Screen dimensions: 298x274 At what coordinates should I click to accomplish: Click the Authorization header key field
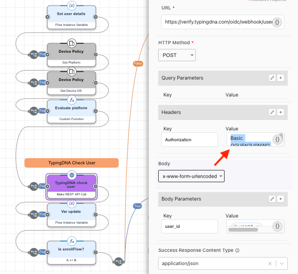[189, 140]
